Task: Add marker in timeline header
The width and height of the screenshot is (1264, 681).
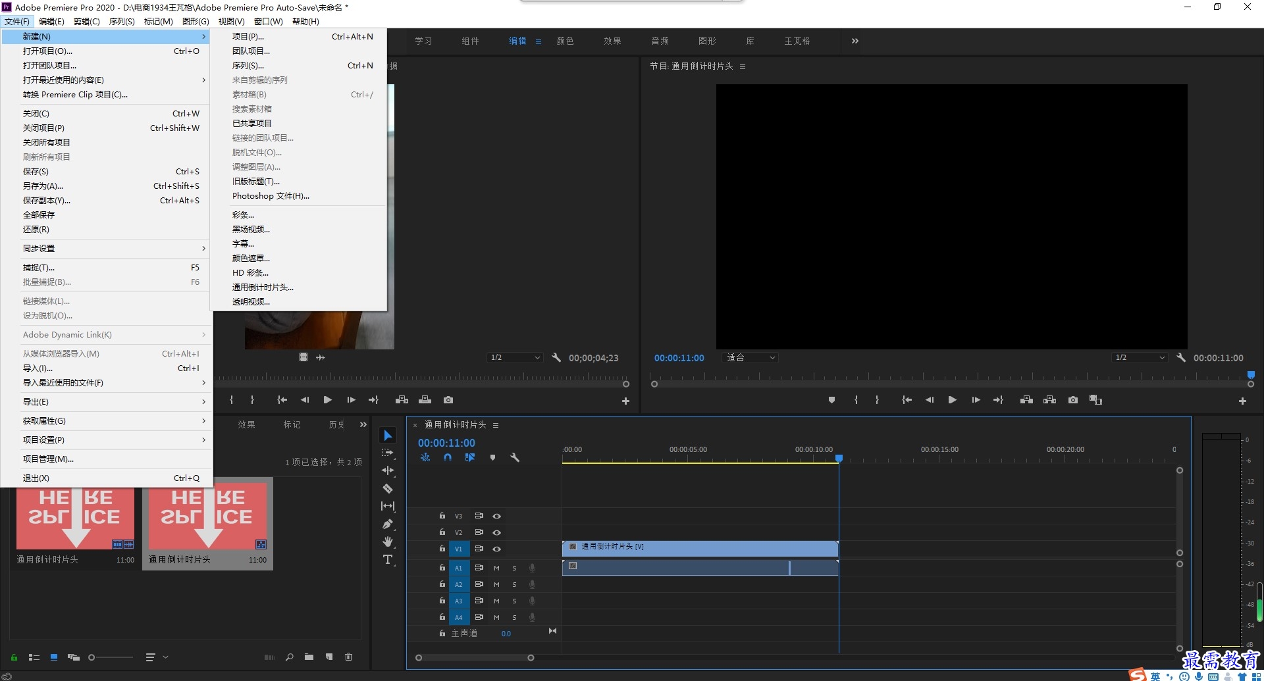Action: coord(492,457)
